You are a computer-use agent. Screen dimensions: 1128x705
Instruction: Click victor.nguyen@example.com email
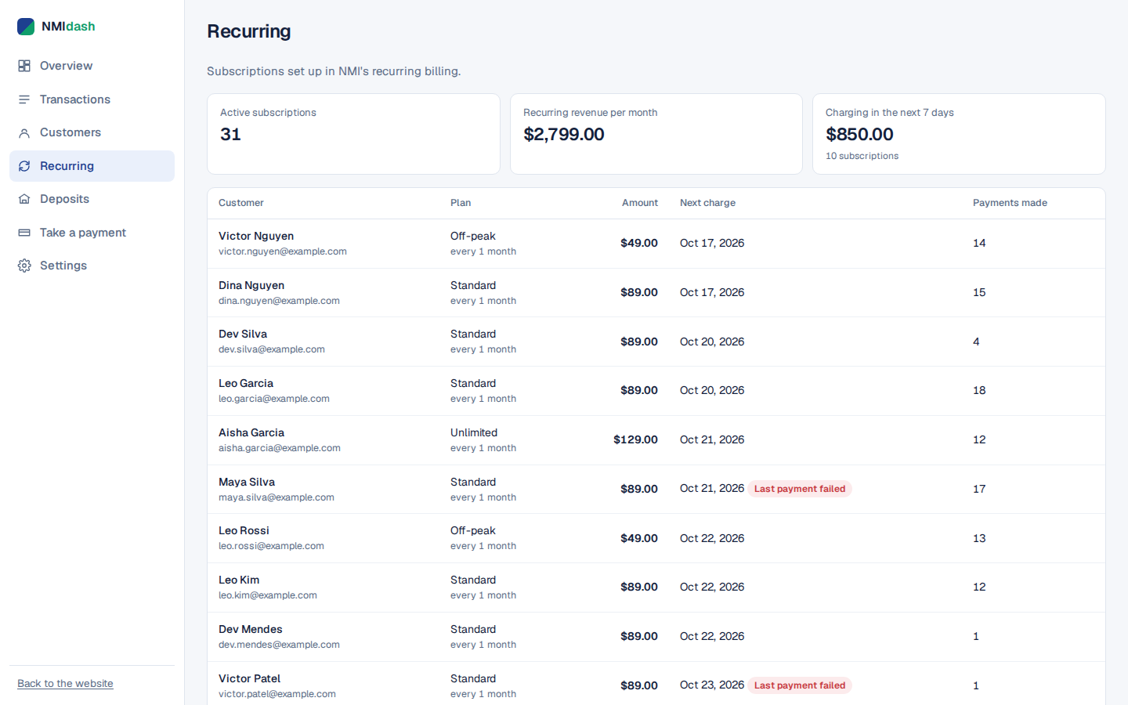pos(283,251)
